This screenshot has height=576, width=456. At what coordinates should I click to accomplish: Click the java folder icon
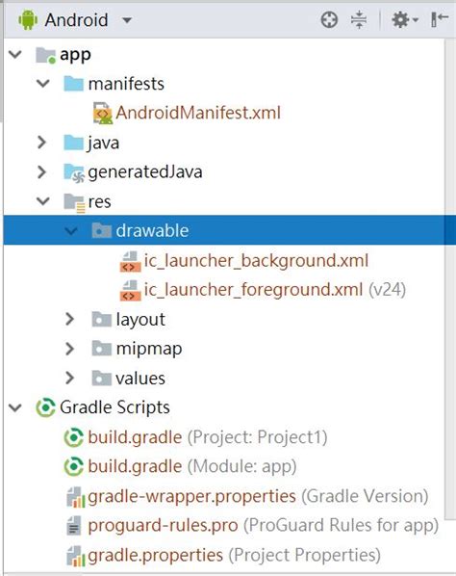pyautogui.click(x=73, y=143)
